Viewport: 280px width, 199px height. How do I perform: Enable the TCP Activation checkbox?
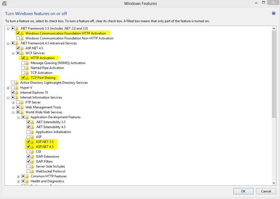(23, 73)
